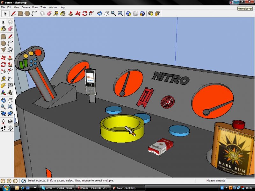This screenshot has width=255, height=191.
Task: Open the status bar help question-mark button
Action: click(24, 181)
